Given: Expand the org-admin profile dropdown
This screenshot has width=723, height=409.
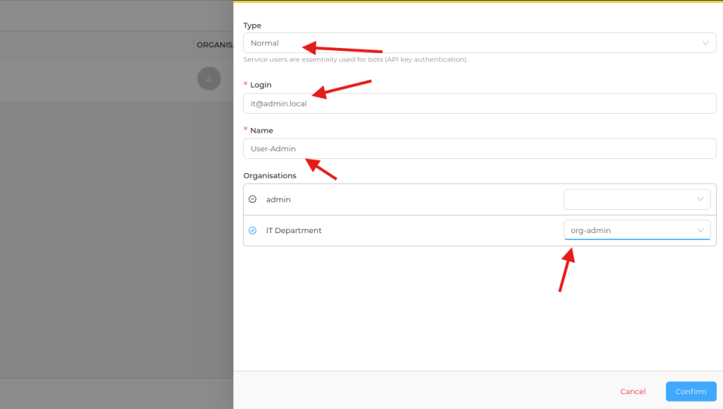Looking at the screenshot, I should point(636,230).
